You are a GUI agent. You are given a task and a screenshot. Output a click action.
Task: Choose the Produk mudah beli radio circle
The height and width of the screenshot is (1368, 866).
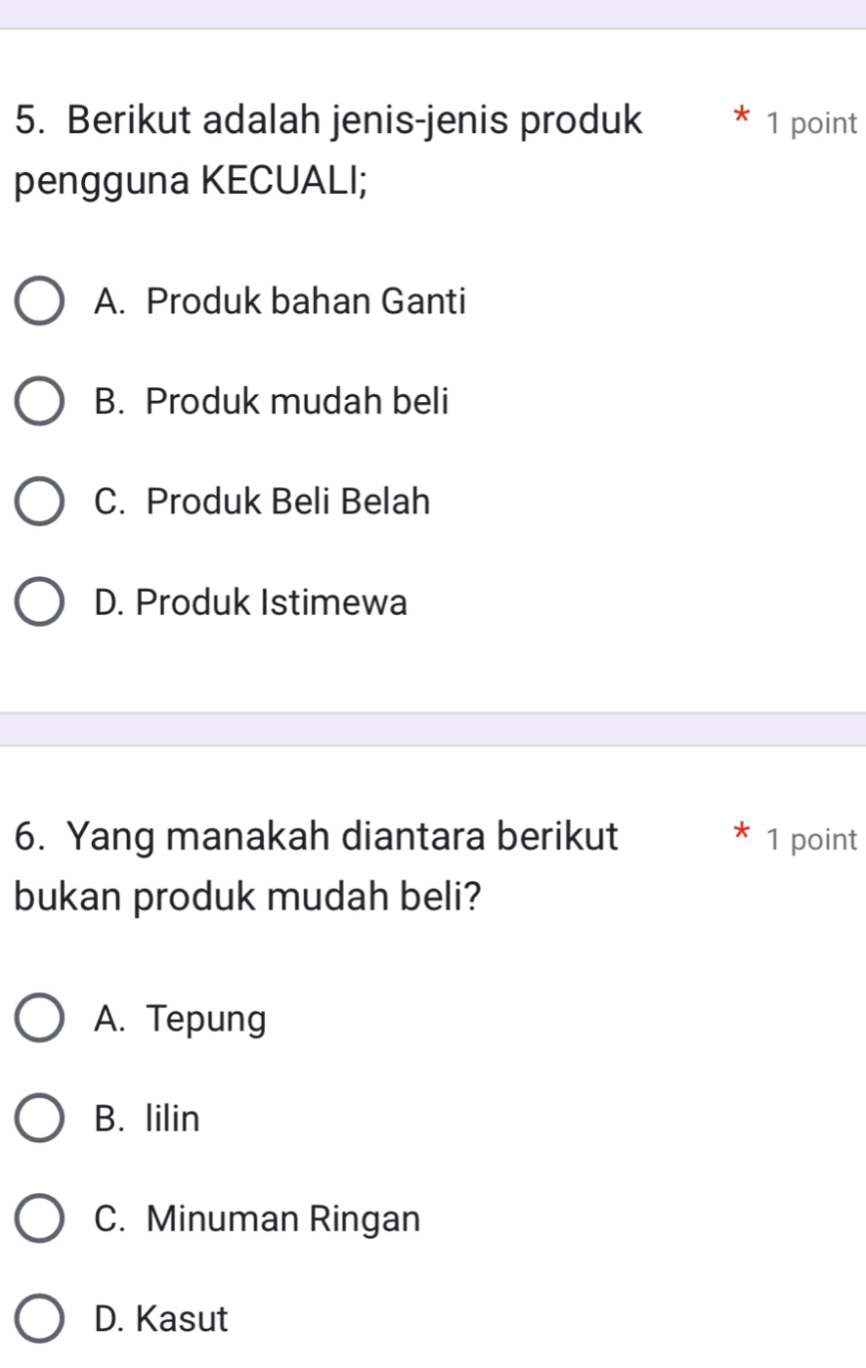point(39,402)
